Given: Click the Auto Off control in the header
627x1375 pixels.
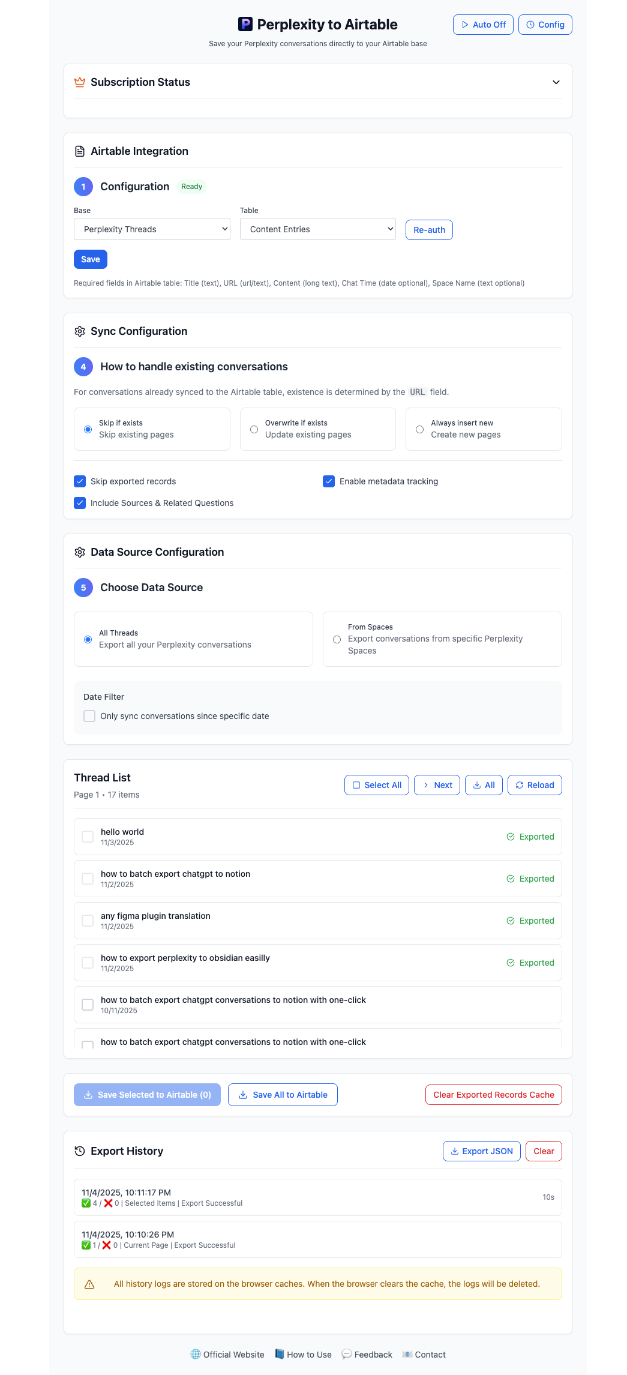Looking at the screenshot, I should pyautogui.click(x=482, y=25).
